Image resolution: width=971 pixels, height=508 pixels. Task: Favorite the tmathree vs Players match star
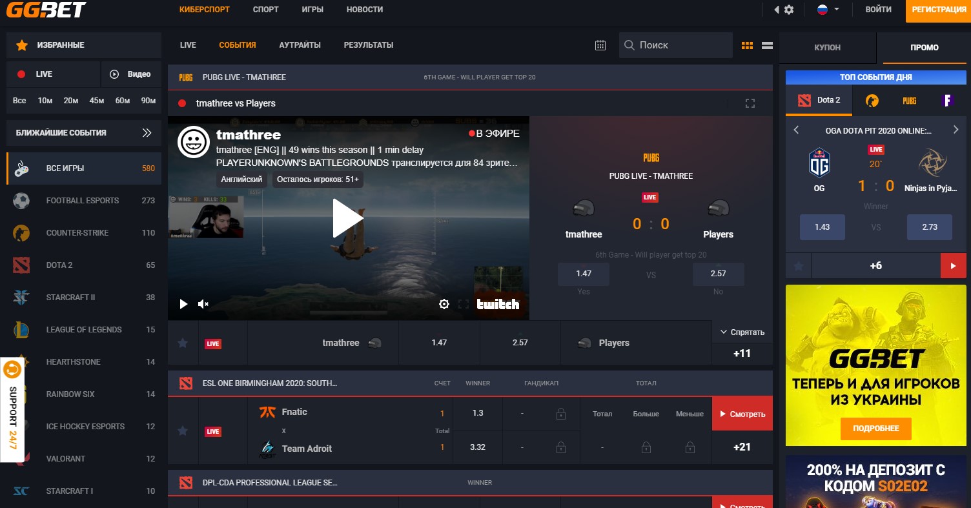(183, 343)
